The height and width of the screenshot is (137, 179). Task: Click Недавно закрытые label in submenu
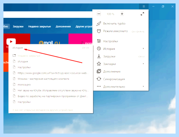coord(29,56)
